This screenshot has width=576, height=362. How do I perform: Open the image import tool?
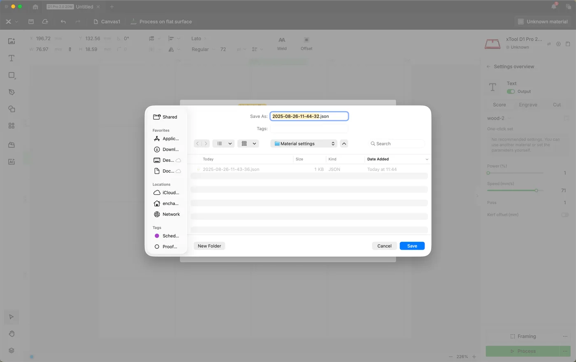[12, 41]
